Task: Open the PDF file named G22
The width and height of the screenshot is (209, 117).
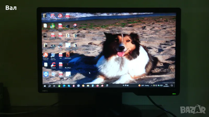Action: pos(61,56)
